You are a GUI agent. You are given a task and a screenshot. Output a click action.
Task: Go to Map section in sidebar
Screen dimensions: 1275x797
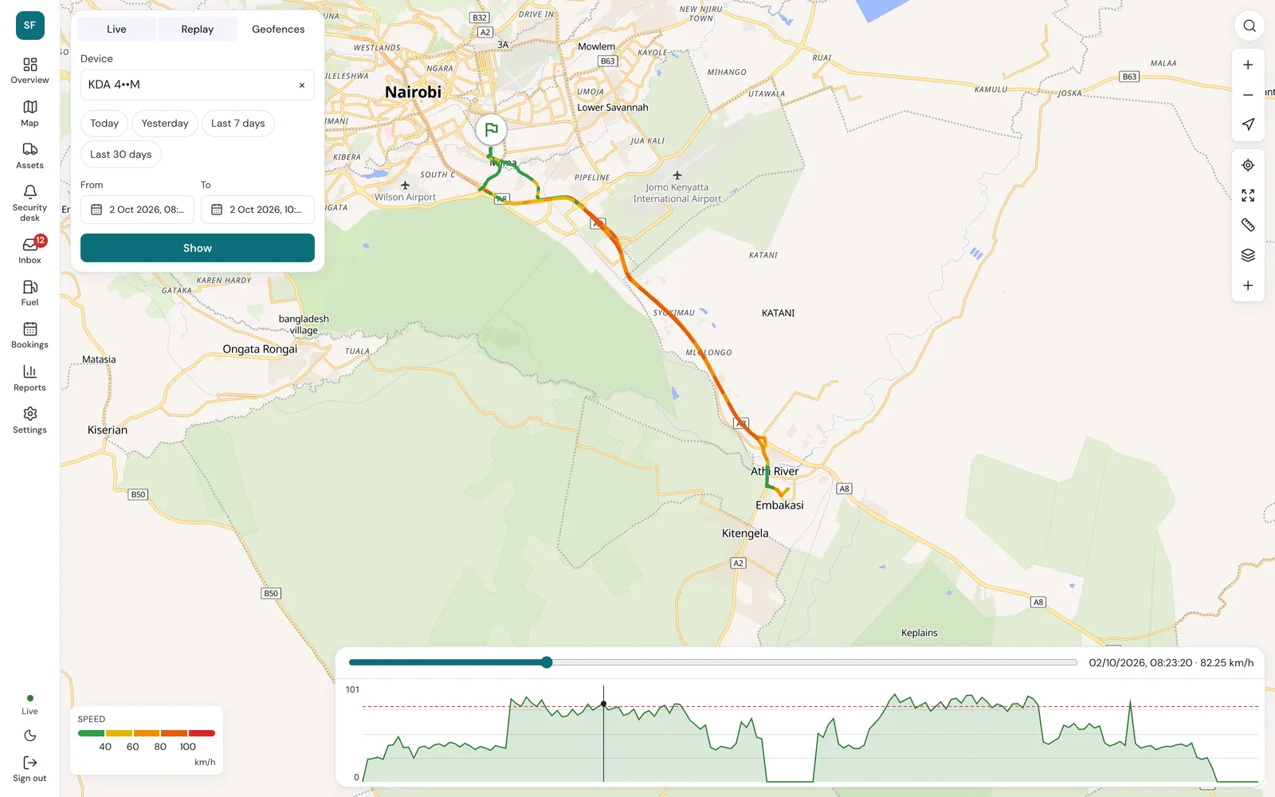[x=29, y=113]
